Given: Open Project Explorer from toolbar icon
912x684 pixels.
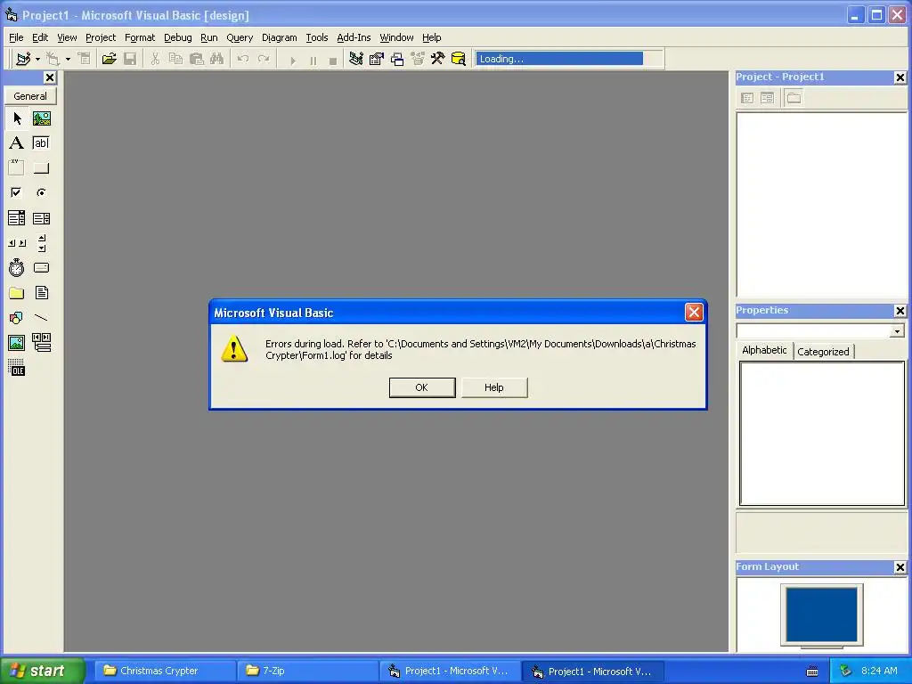Looking at the screenshot, I should [356, 59].
